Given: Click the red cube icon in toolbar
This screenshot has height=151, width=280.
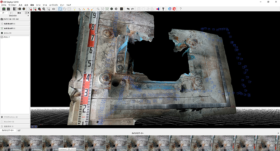Looking at the screenshot, I should pos(174,9).
